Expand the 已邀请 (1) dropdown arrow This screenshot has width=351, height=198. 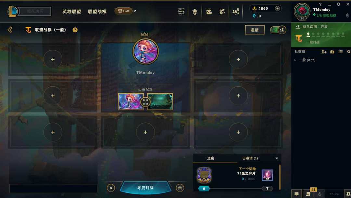(277, 158)
